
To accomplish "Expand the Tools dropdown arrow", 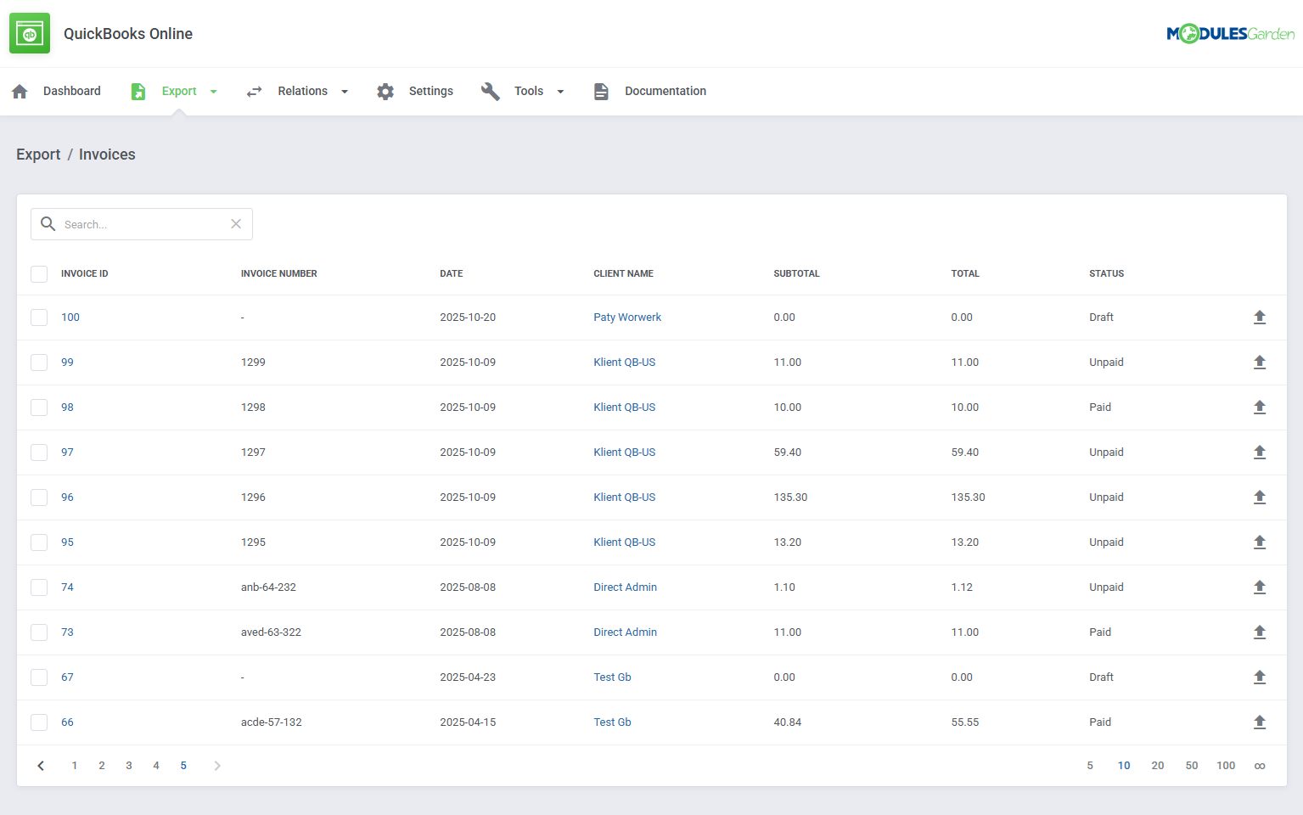I will [560, 92].
